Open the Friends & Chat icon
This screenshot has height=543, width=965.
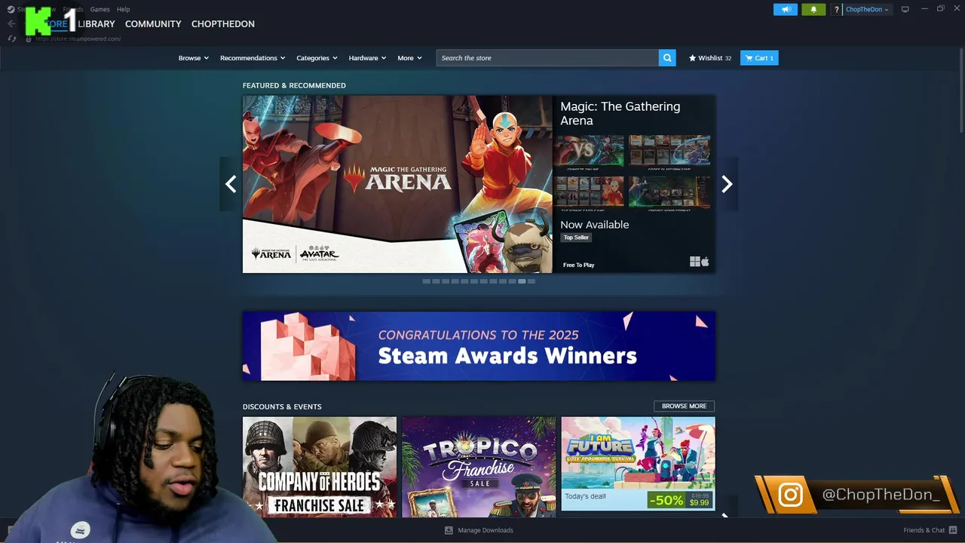point(954,530)
